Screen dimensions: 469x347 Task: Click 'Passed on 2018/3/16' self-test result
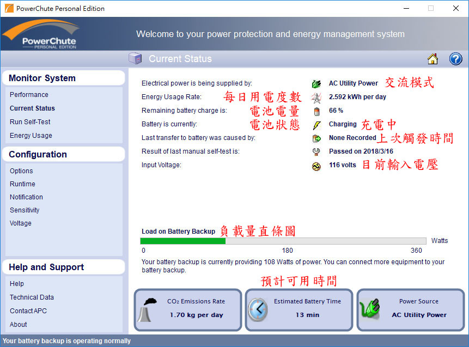click(x=361, y=151)
